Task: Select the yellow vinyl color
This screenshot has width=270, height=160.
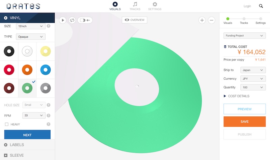Action: (46, 51)
